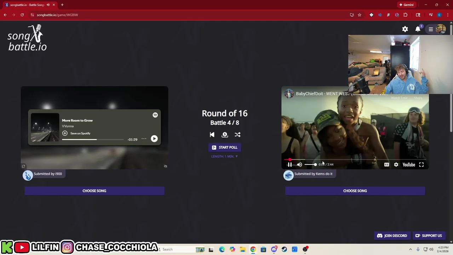
Task: Click the coin icon between battle controls
Action: [x=225, y=135]
